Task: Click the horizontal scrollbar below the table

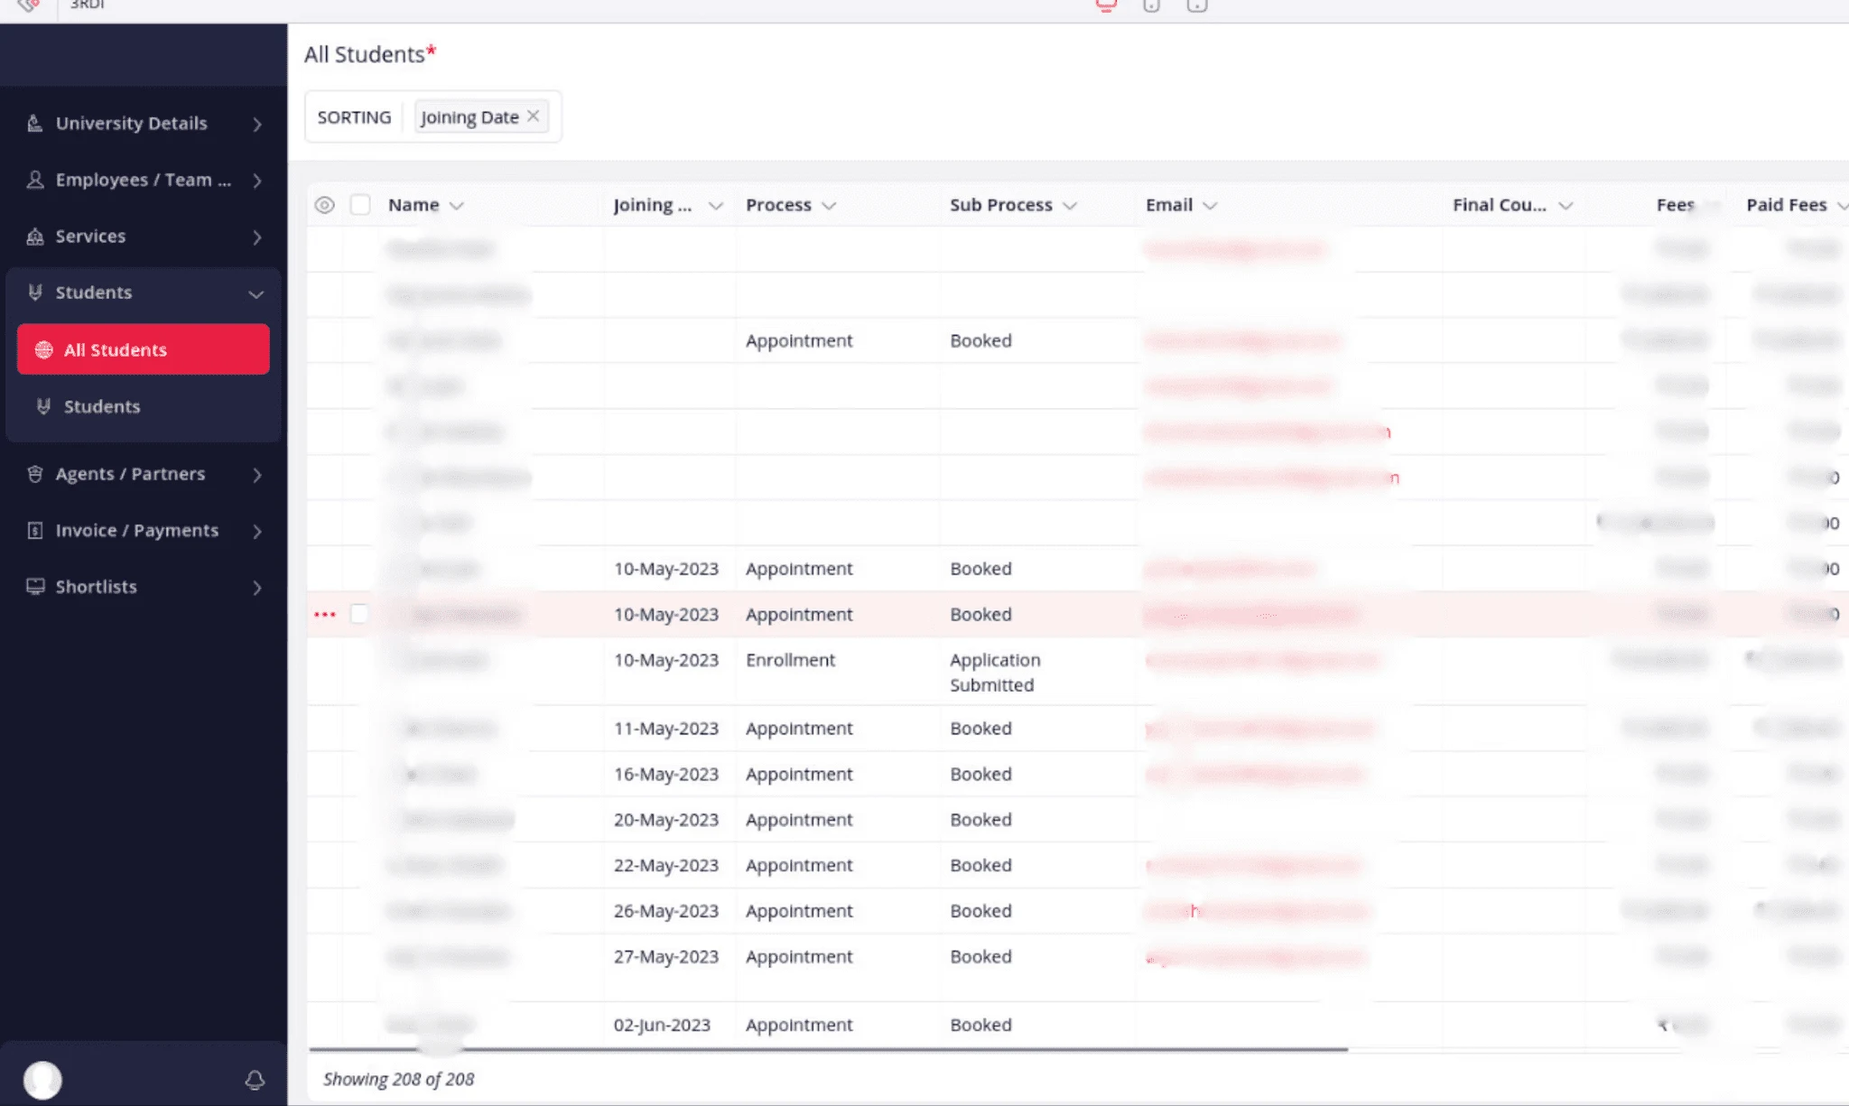Action: 828,1049
